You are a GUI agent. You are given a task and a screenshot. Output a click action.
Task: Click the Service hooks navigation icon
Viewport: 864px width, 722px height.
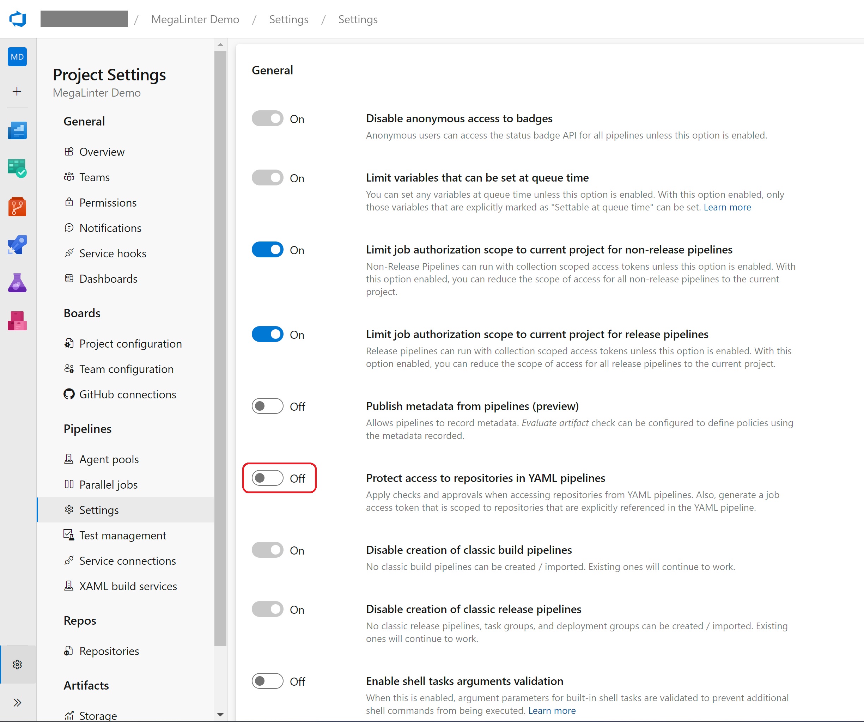click(x=69, y=253)
